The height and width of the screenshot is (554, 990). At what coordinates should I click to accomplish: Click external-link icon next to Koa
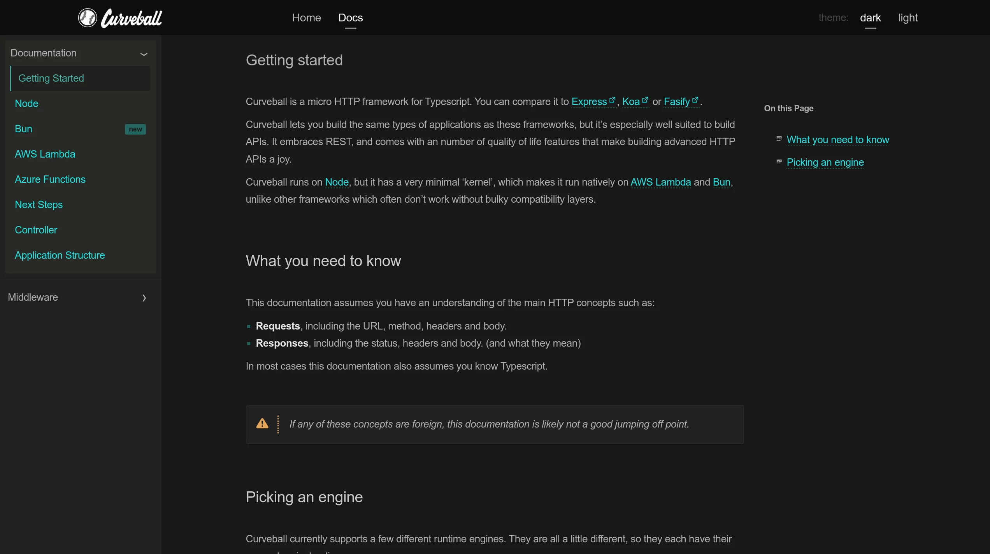coord(645,100)
